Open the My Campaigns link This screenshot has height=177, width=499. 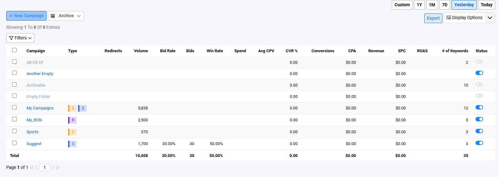(x=40, y=108)
